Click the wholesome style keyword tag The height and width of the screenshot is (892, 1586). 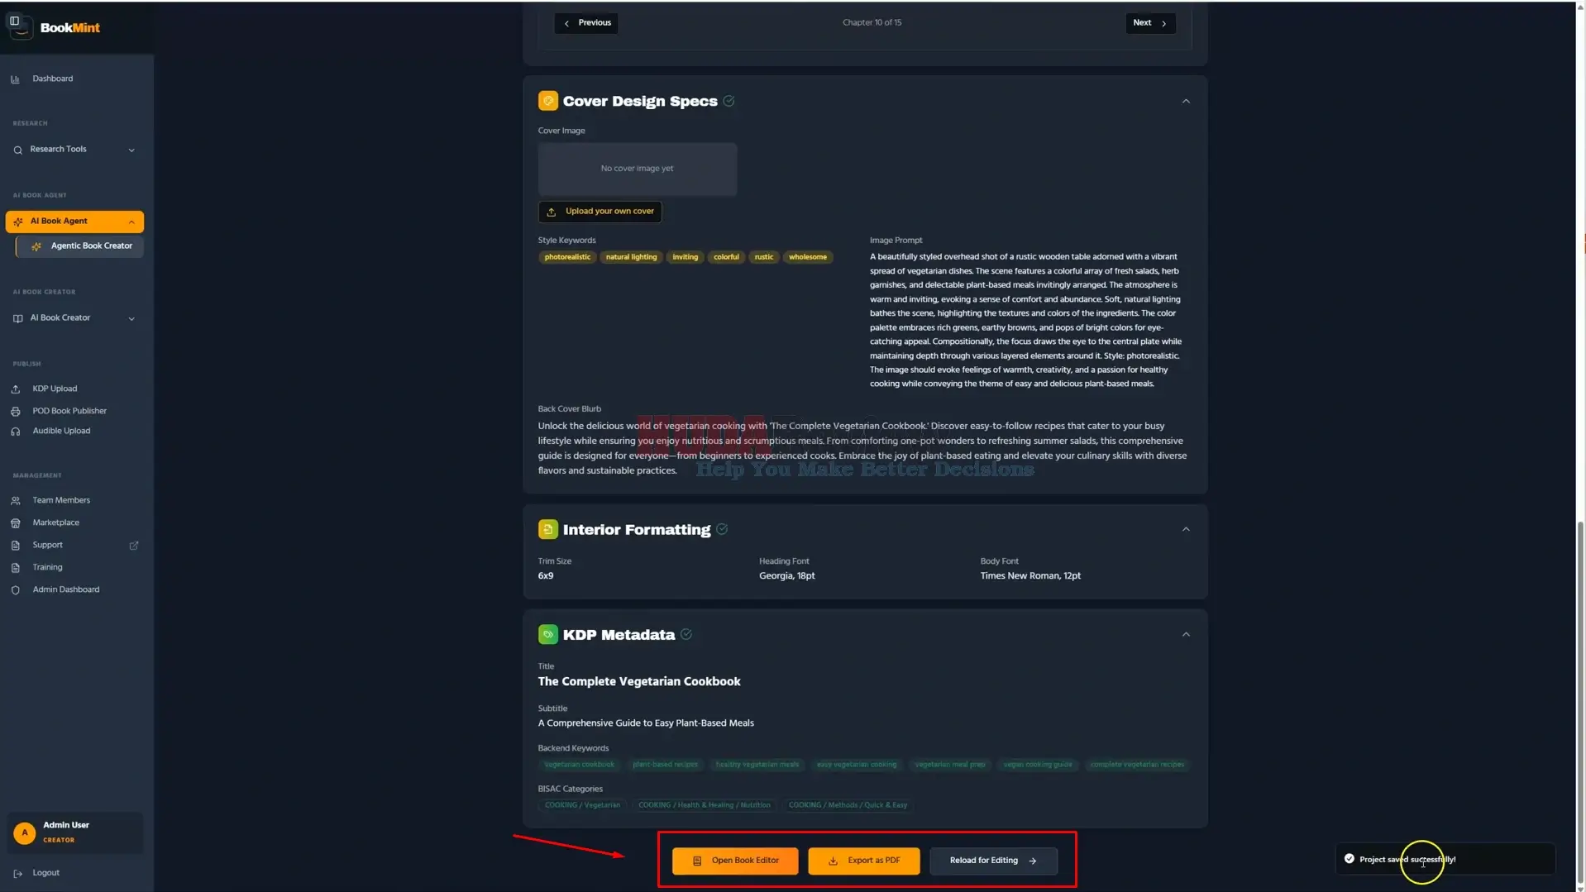click(x=807, y=257)
